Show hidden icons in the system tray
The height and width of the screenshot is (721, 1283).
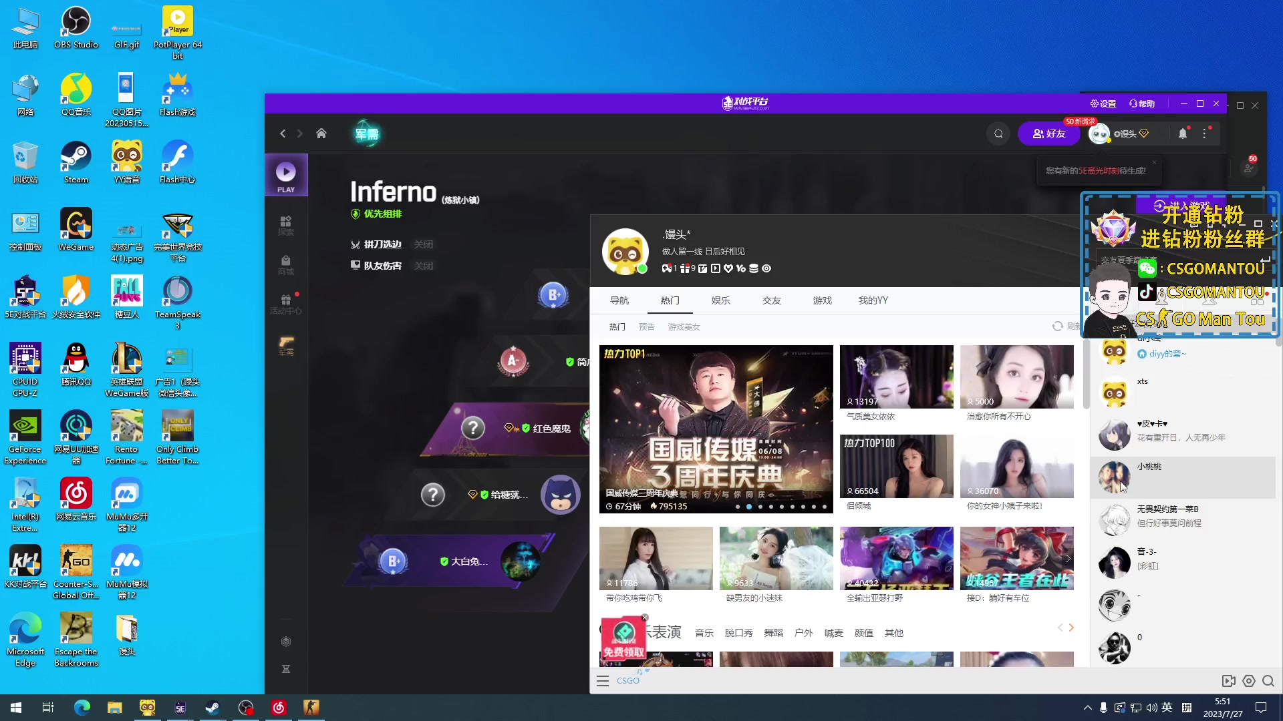[x=1087, y=708]
